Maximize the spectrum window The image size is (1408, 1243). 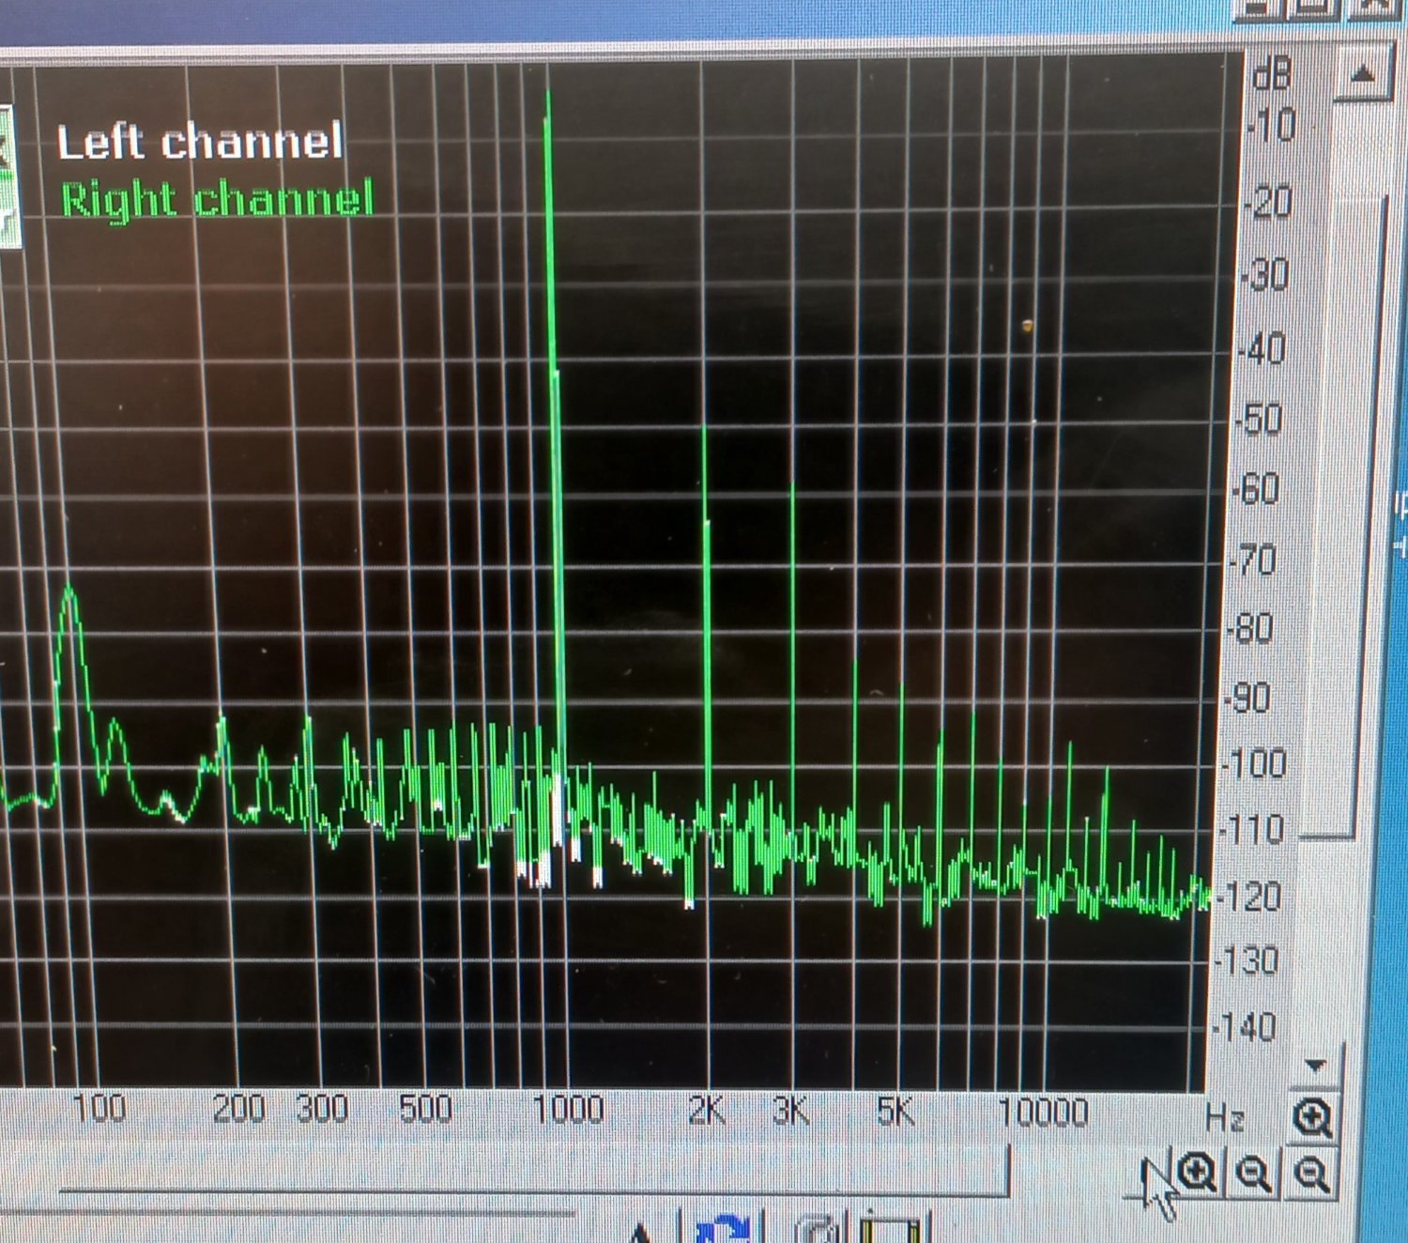[1316, 9]
